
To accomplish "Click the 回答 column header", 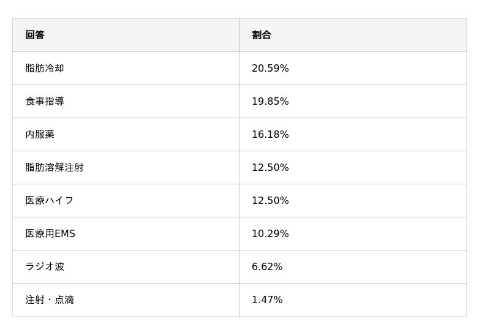I will click(35, 35).
